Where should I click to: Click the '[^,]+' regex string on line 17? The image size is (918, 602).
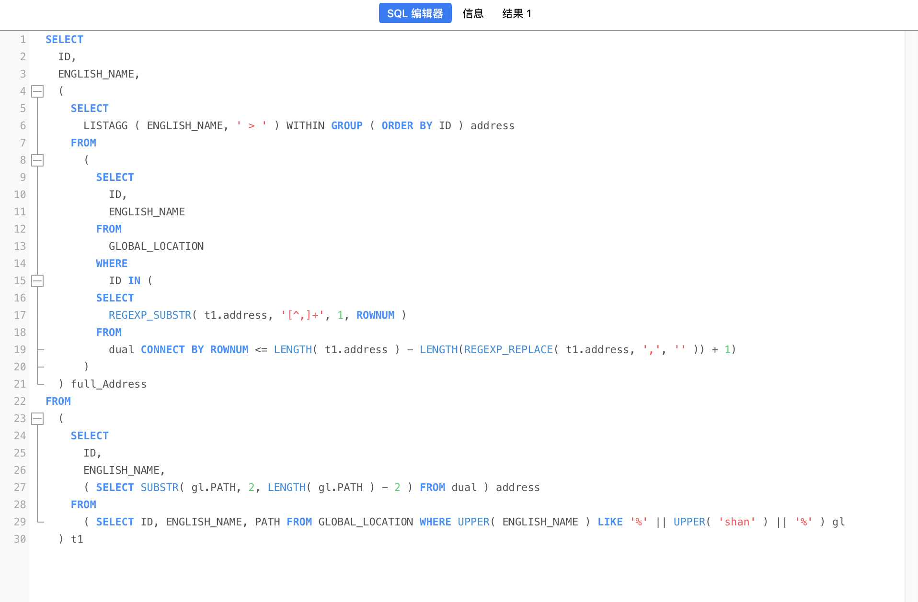tap(302, 315)
